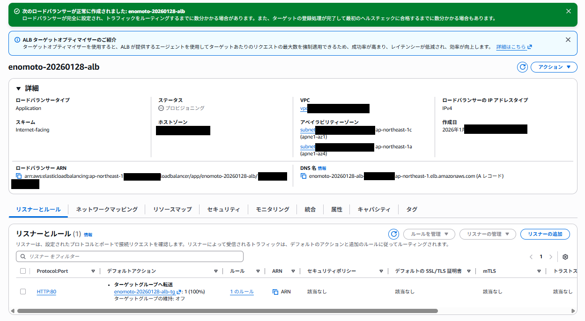Open the enomoto-20260128-alb-tg target group link
Viewport: 585px width, 321px height.
[144, 292]
